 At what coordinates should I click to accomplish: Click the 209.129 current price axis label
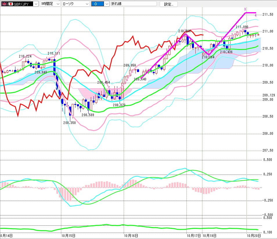point(269,95)
